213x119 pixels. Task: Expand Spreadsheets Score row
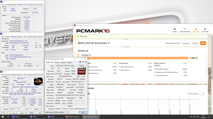coord(120,67)
